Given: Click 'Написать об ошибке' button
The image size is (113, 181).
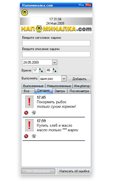Looking at the screenshot, I should click(74, 171).
